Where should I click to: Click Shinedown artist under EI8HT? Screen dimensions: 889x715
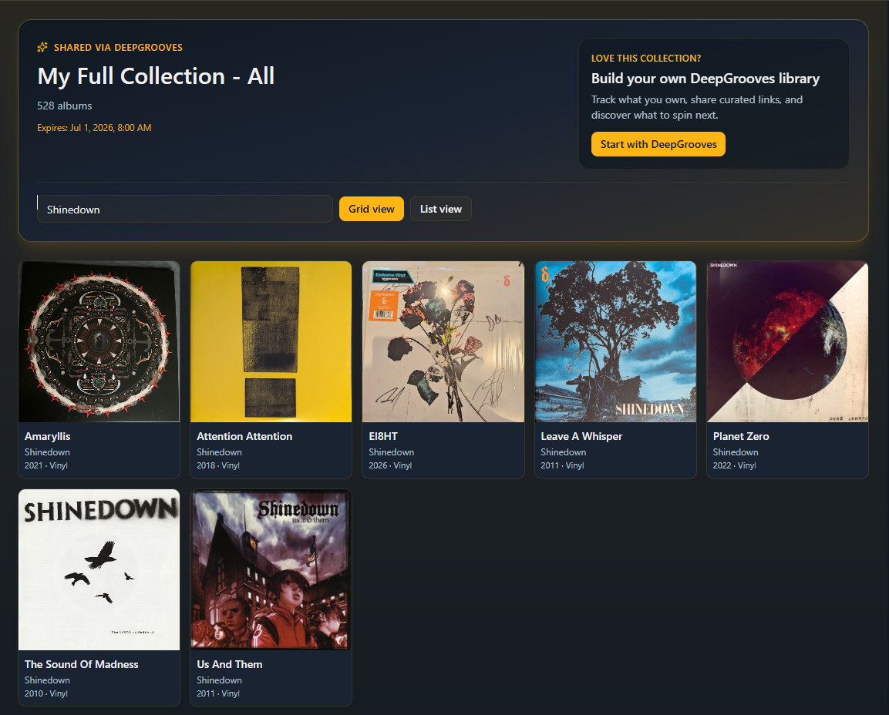point(391,452)
